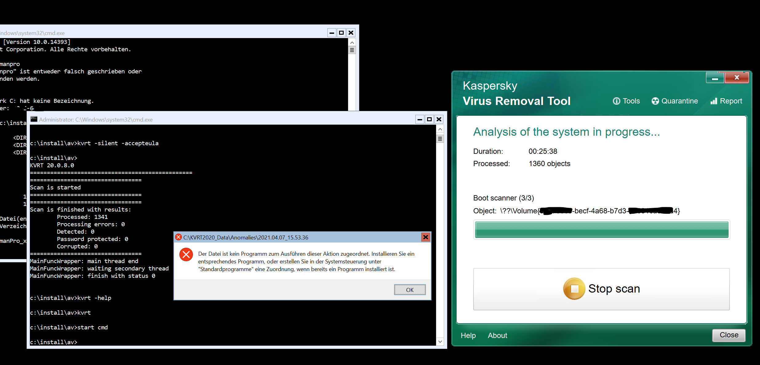This screenshot has width=760, height=365.
Task: Click the Stop scan button
Action: tap(601, 289)
